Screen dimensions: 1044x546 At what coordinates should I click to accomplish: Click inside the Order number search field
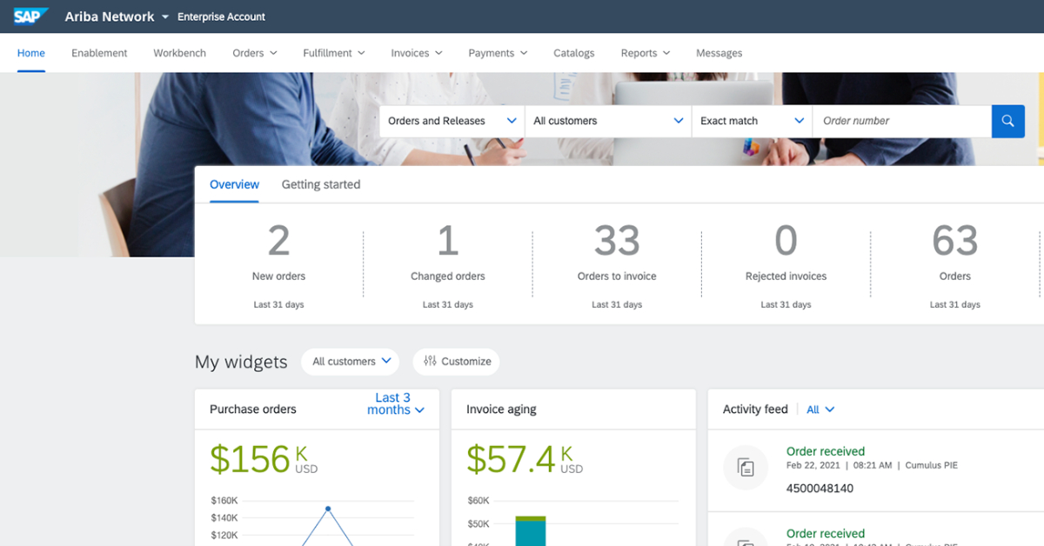point(902,121)
